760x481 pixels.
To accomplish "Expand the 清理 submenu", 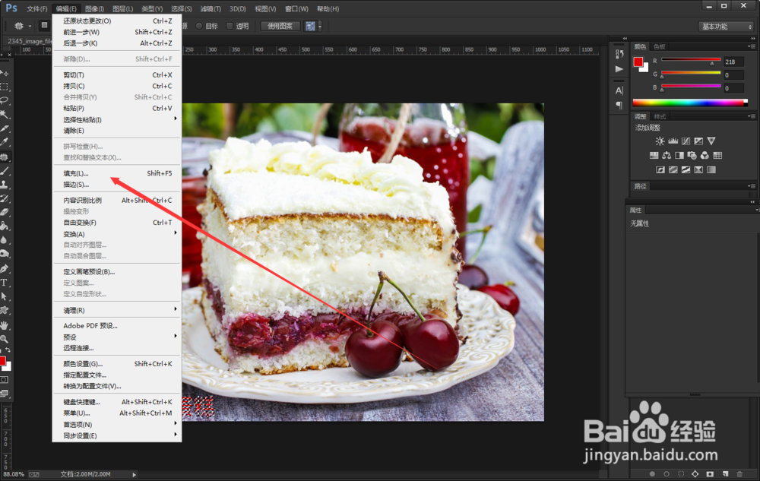I will coord(117,310).
